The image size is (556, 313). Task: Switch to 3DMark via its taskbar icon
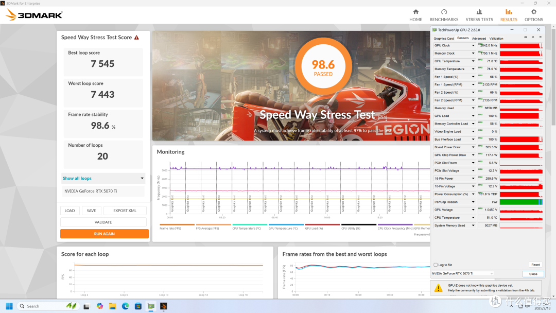pos(164,306)
